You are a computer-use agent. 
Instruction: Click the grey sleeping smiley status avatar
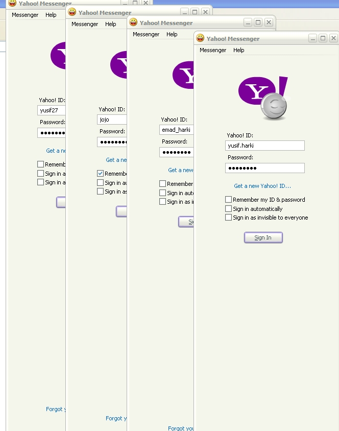[274, 106]
